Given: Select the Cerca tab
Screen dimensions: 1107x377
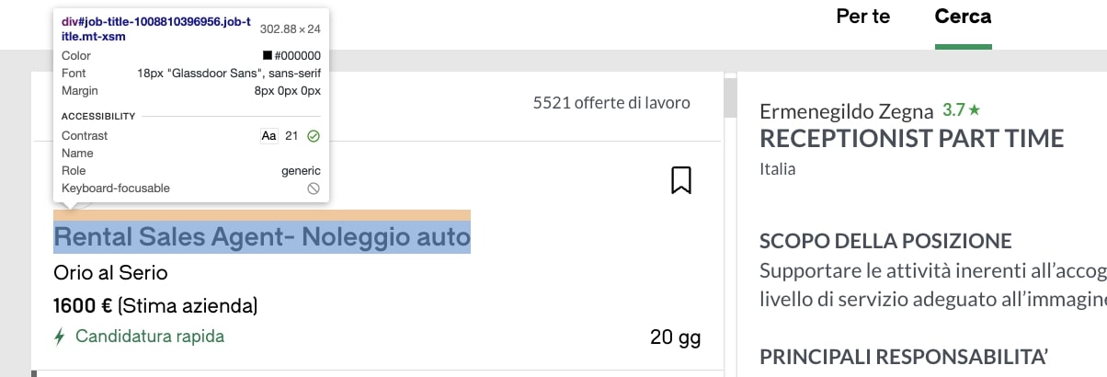Looking at the screenshot, I should pos(963,17).
